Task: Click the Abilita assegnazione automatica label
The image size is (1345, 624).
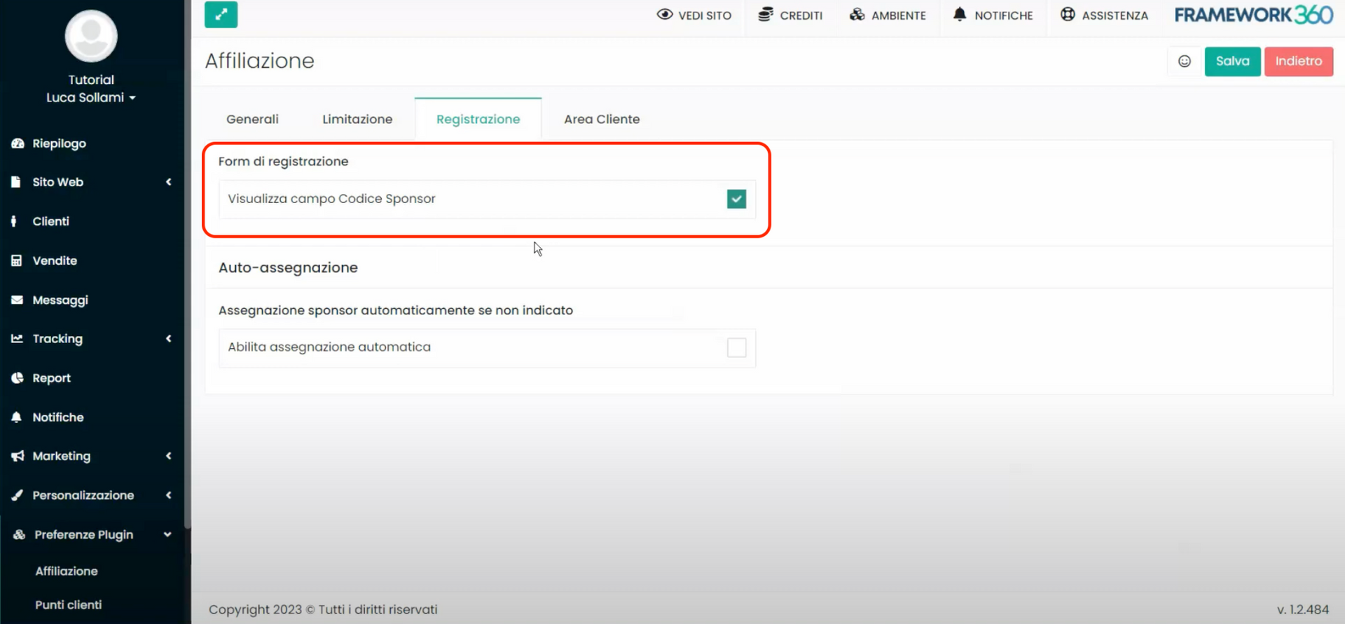Action: coord(329,347)
